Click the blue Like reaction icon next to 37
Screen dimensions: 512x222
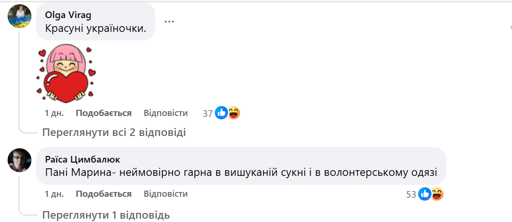pyautogui.click(x=221, y=113)
